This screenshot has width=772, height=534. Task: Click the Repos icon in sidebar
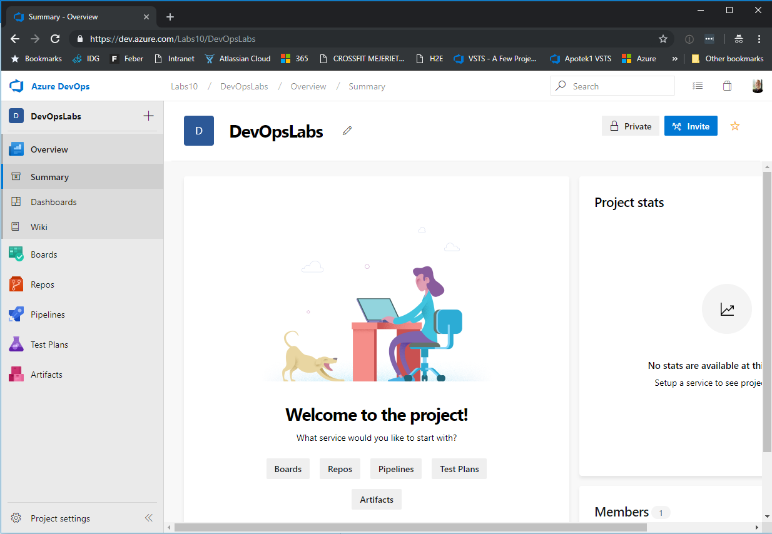(x=16, y=285)
